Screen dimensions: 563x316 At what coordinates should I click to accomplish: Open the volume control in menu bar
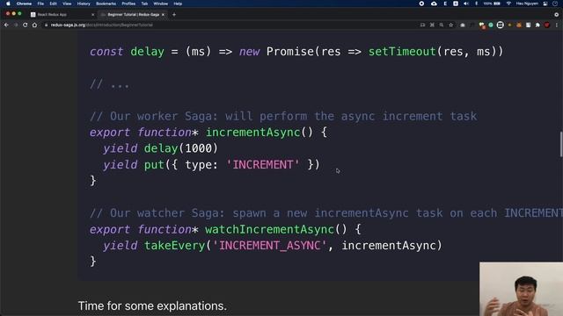point(466,4)
